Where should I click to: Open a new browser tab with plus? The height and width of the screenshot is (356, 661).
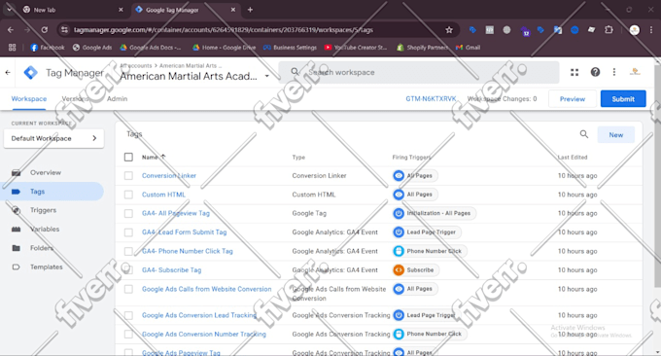point(250,10)
